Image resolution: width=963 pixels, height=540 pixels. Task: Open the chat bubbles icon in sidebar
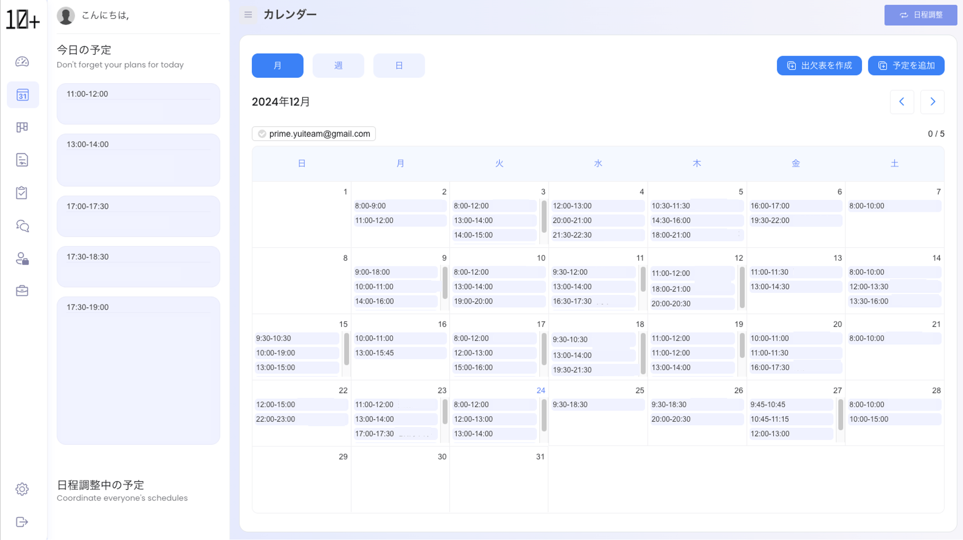(22, 226)
